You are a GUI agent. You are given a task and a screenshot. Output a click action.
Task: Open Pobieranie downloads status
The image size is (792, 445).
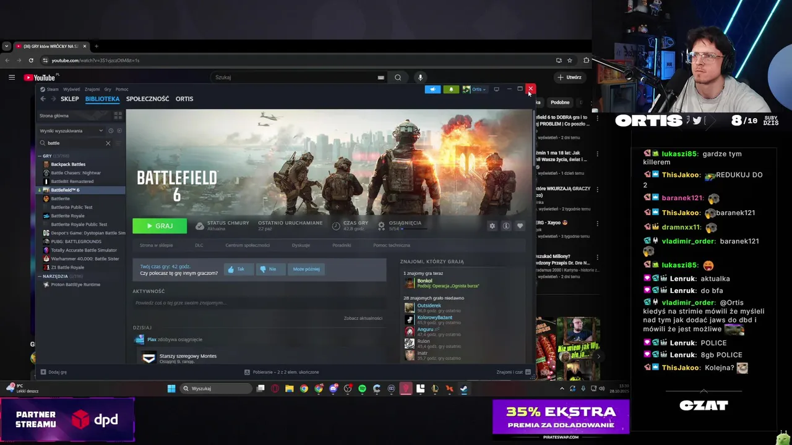pyautogui.click(x=282, y=372)
